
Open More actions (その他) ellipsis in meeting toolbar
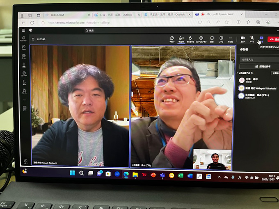click(x=231, y=39)
